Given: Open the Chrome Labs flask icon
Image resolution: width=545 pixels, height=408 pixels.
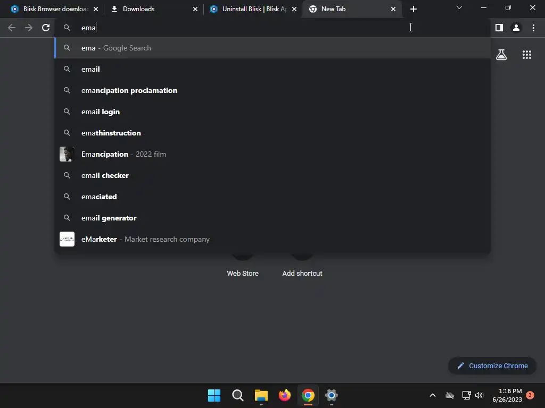Looking at the screenshot, I should [x=501, y=55].
